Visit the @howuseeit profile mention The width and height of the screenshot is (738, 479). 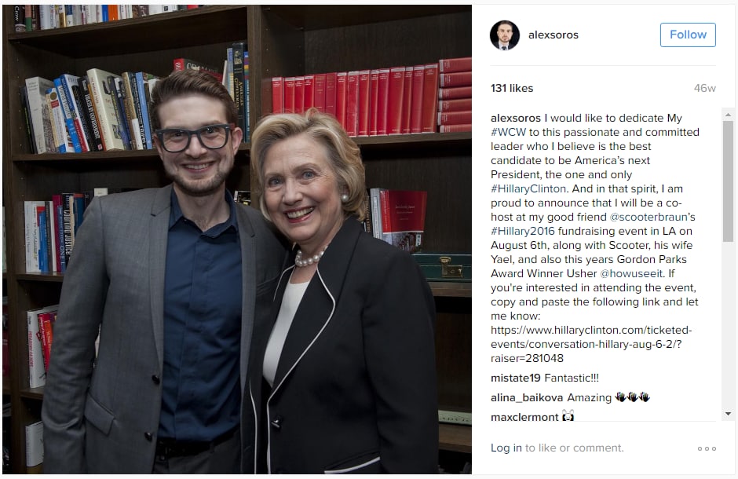pos(631,273)
